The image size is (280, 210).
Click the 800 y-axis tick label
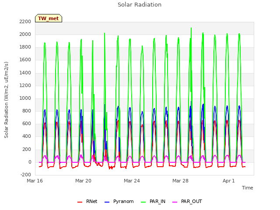[27, 111]
